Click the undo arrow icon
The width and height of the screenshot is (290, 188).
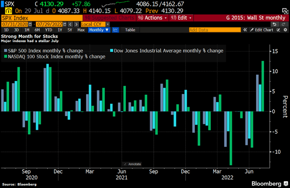[275, 24]
